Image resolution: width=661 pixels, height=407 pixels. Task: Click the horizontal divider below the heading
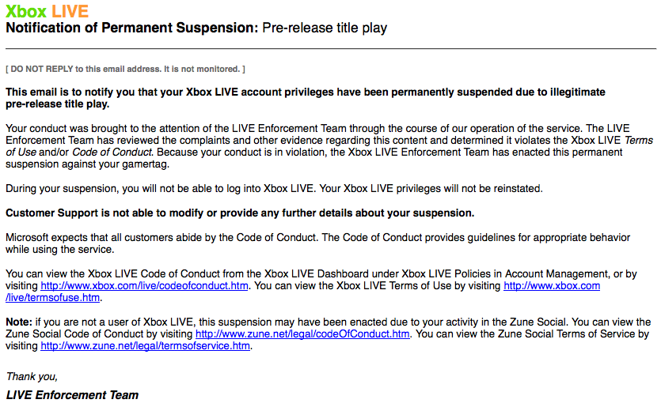(x=330, y=49)
